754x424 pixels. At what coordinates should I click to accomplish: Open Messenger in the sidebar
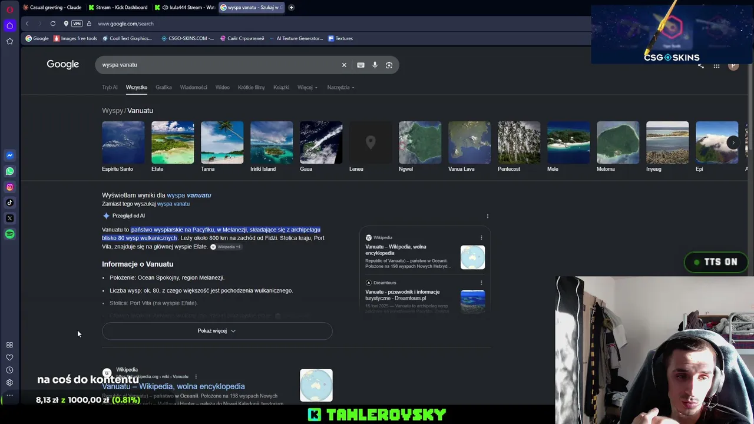tap(9, 155)
